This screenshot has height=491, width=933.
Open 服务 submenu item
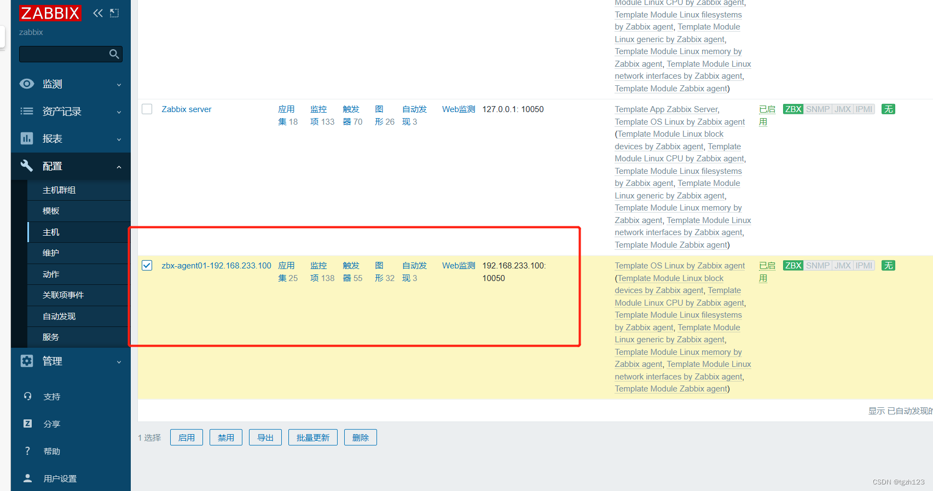tap(79, 337)
